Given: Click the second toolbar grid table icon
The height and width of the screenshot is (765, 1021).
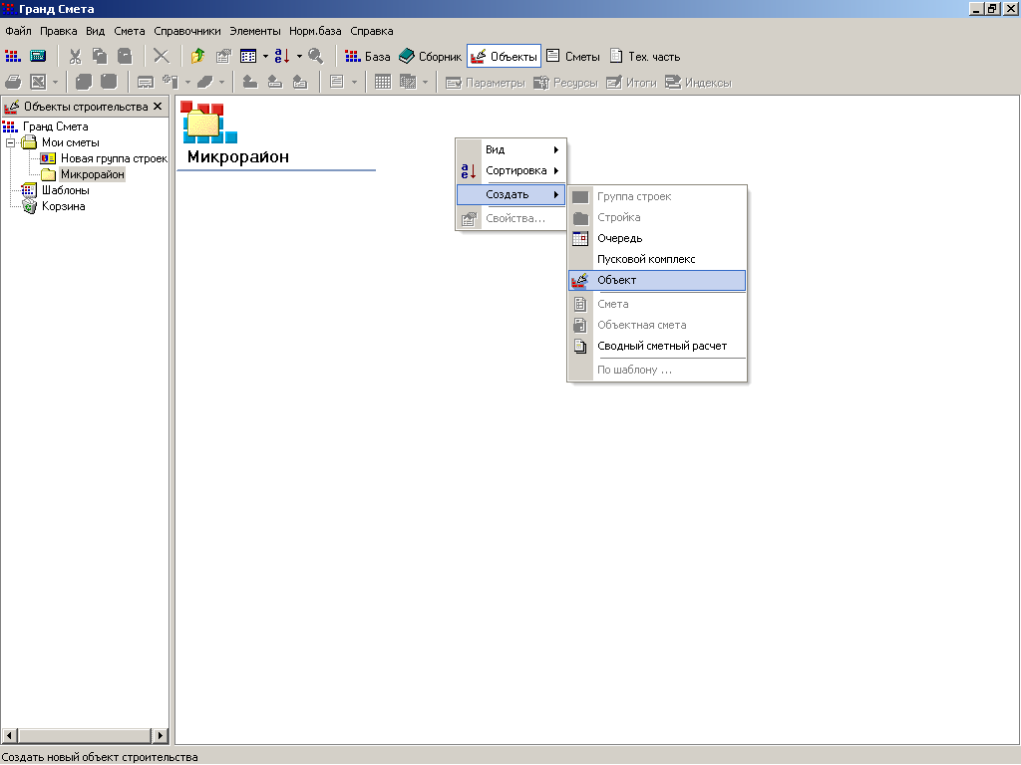Looking at the screenshot, I should coord(383,82).
